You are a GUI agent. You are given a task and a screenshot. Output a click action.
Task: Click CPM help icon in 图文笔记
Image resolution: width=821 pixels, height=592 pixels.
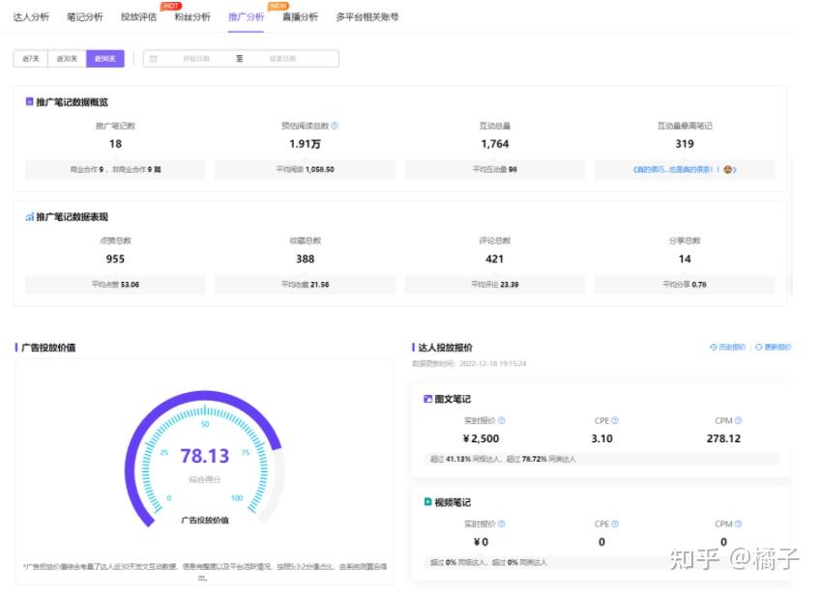(x=738, y=420)
